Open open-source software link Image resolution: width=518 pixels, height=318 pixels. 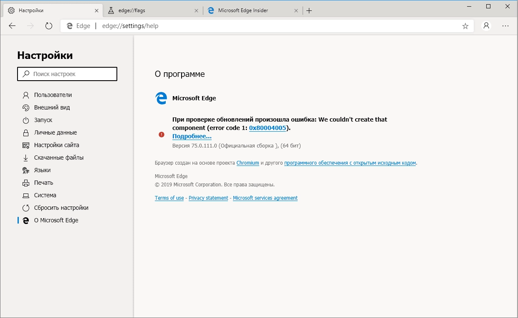pyautogui.click(x=350, y=163)
